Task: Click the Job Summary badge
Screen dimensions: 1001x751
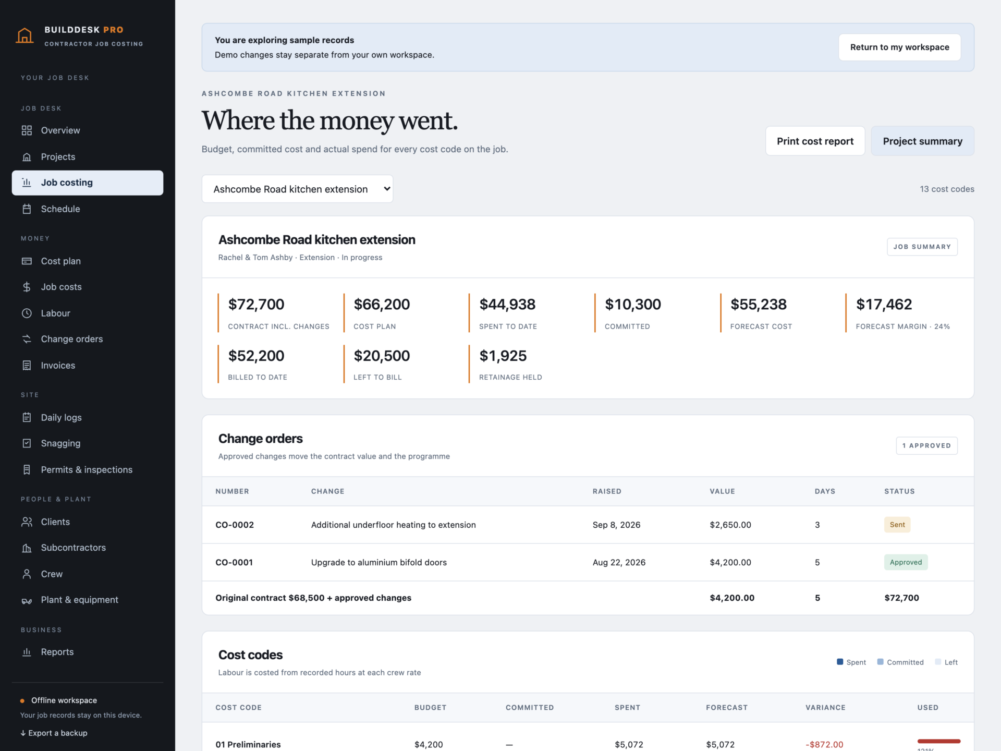Action: (922, 247)
